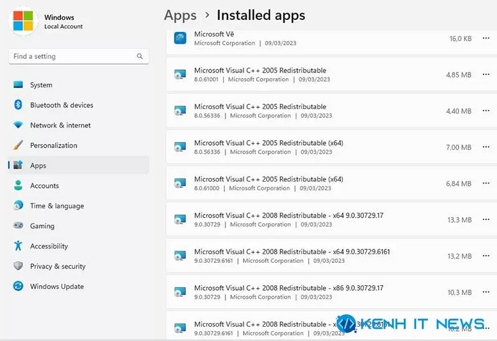Open more options for Microsoft Vẽ
This screenshot has height=341, width=497.
pyautogui.click(x=486, y=38)
